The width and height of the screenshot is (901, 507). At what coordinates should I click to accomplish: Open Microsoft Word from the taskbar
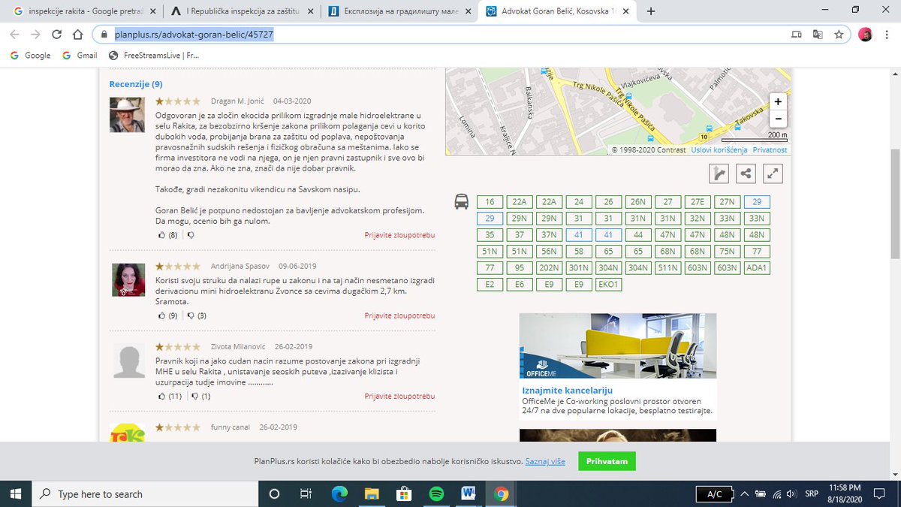(x=469, y=493)
